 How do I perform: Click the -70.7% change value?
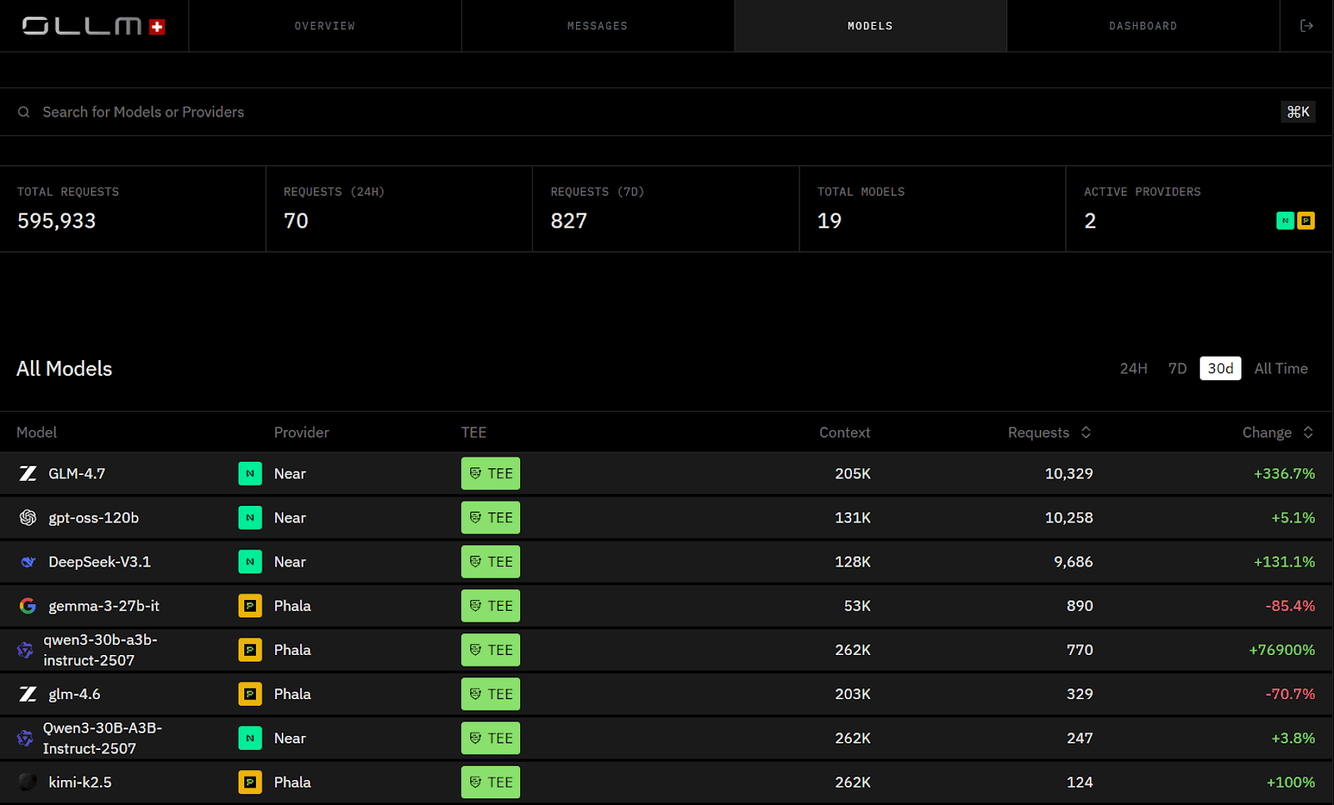point(1290,694)
